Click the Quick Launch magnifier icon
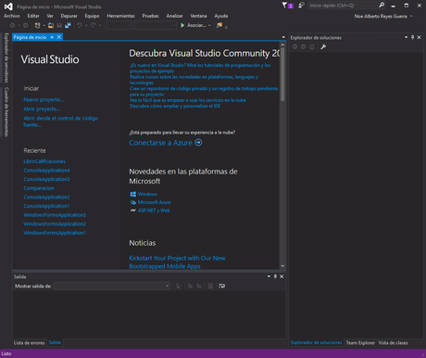Viewport: 426px width, 358px height. coord(382,5)
